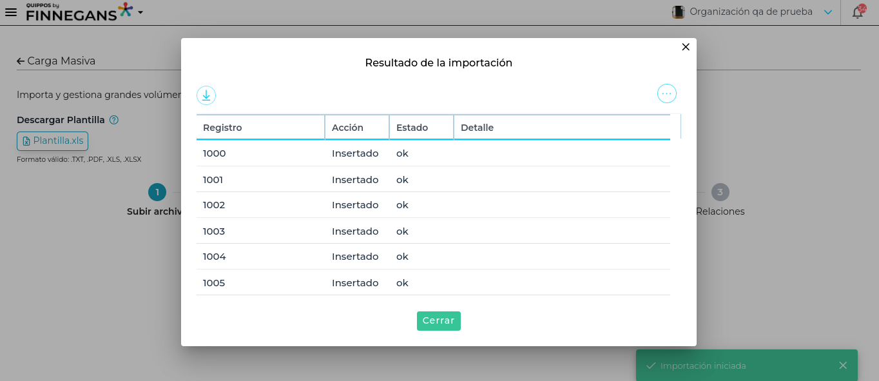Viewport: 879px width, 381px height.
Task: Click the Detalle column header
Action: pyautogui.click(x=477, y=128)
